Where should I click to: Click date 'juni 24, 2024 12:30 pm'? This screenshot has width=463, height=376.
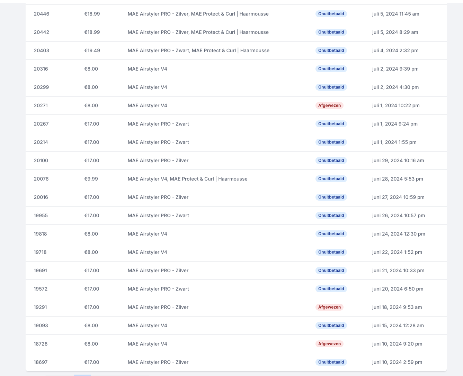tap(399, 234)
